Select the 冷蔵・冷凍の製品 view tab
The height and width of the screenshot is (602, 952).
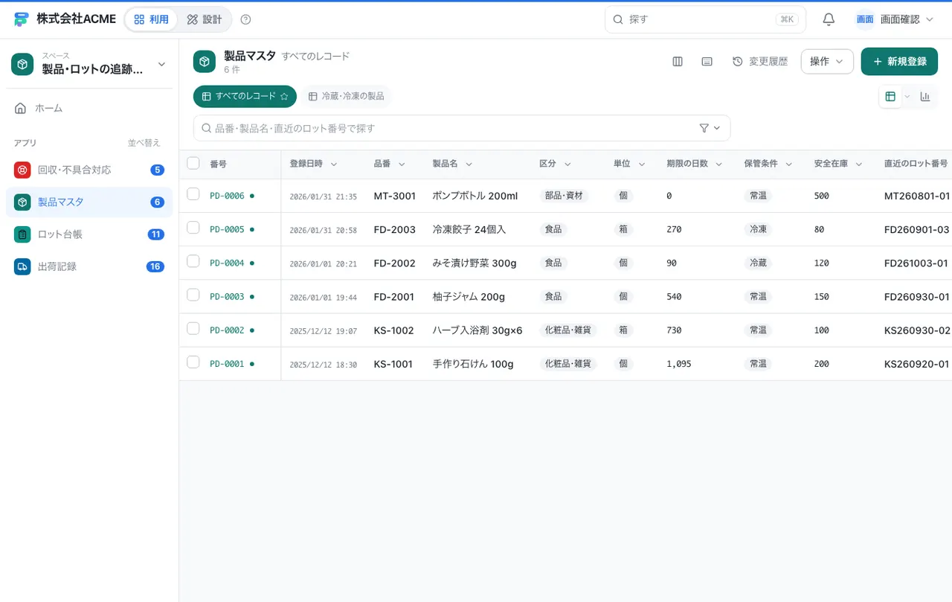[x=347, y=97]
